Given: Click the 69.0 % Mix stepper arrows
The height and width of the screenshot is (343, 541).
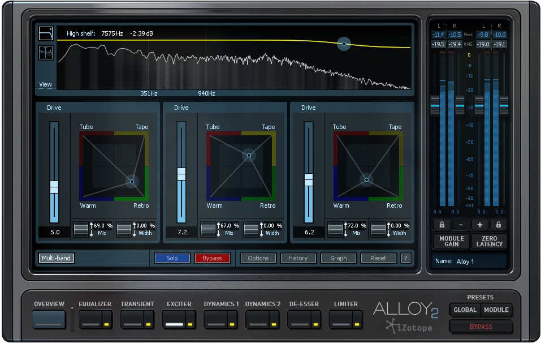Looking at the screenshot, I should coord(92,229).
